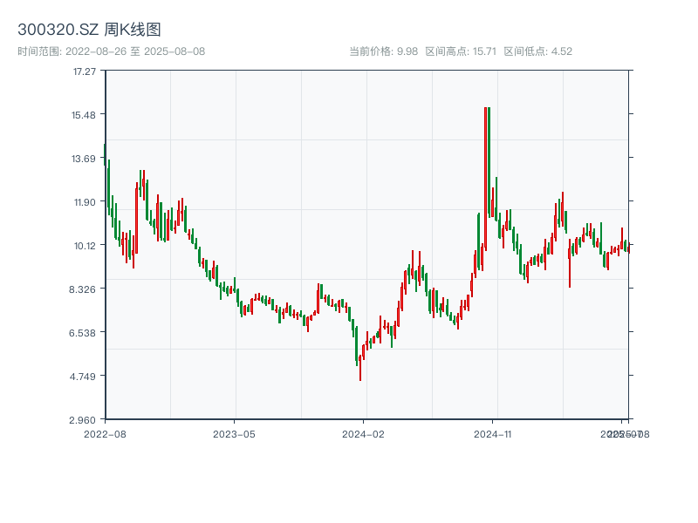This screenshot has width=698, height=523.
Task: Click the y-axis label 8.326
Action: pos(82,289)
